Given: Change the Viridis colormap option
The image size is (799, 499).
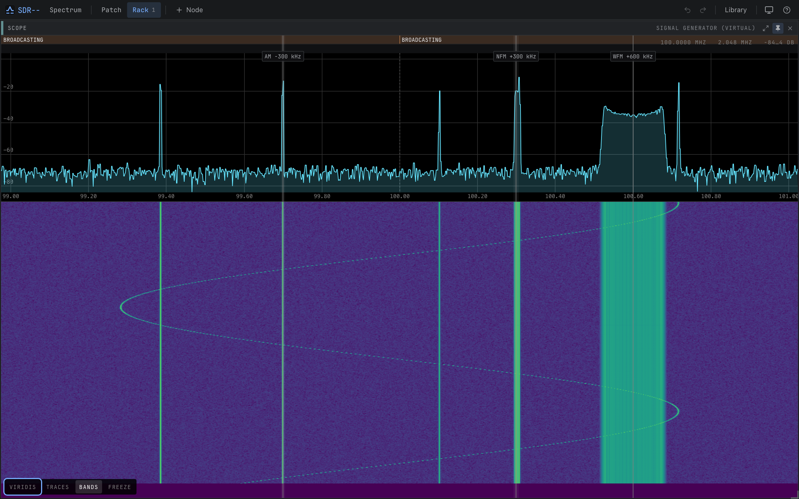Looking at the screenshot, I should (23, 487).
